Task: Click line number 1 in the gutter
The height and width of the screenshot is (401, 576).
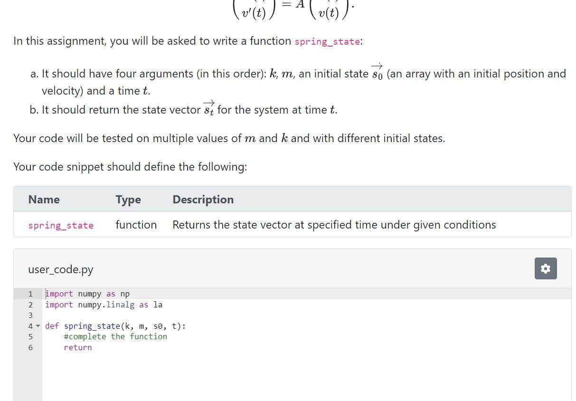Action: (x=30, y=294)
